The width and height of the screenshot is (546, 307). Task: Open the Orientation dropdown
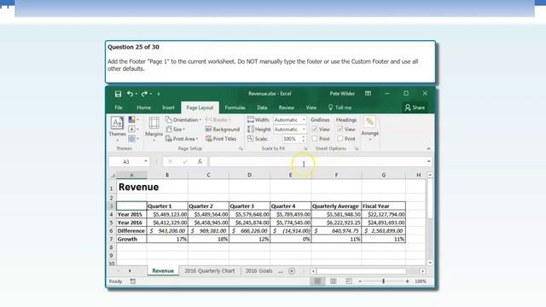pyautogui.click(x=183, y=119)
